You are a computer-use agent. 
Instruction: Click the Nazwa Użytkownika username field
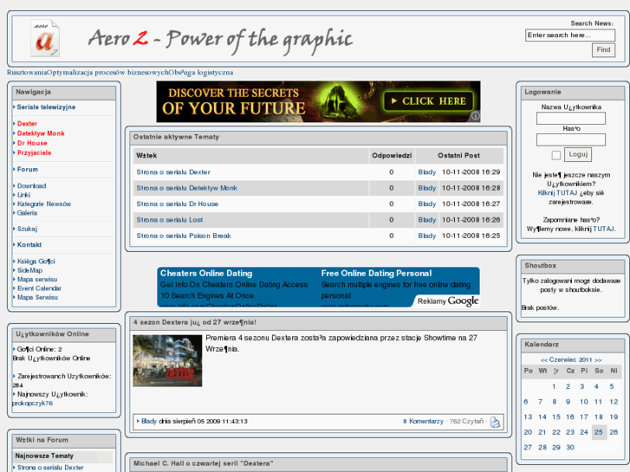(x=570, y=119)
